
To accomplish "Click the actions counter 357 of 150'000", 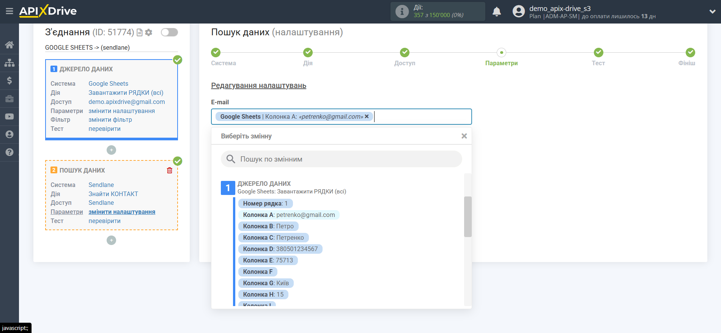I will 438,15.
